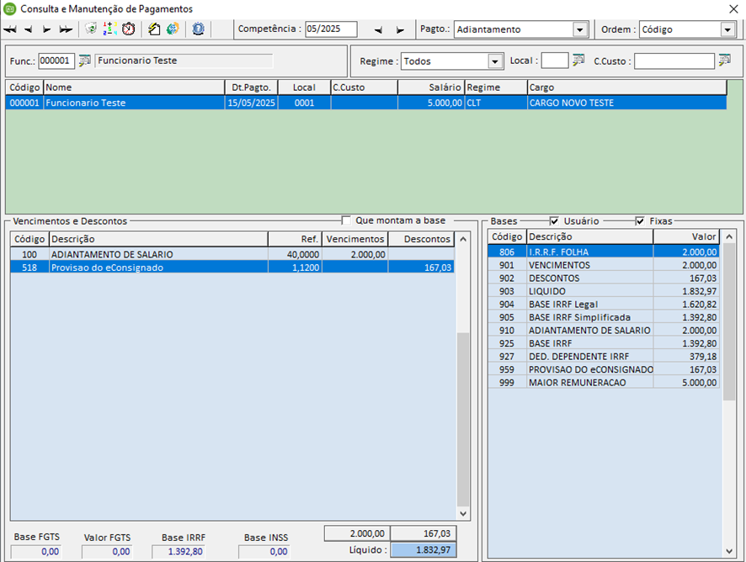
Task: Jump to the last record arrow
Action: pyautogui.click(x=66, y=29)
